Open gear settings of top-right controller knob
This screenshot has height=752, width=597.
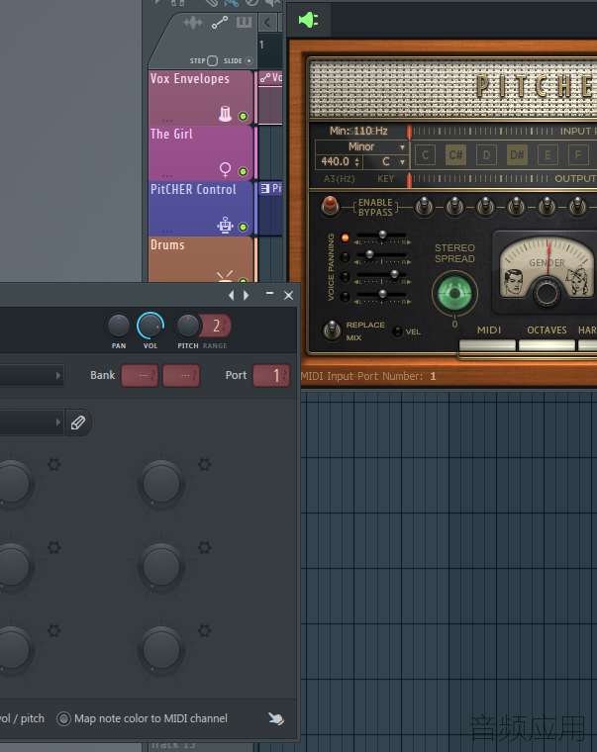pos(204,464)
